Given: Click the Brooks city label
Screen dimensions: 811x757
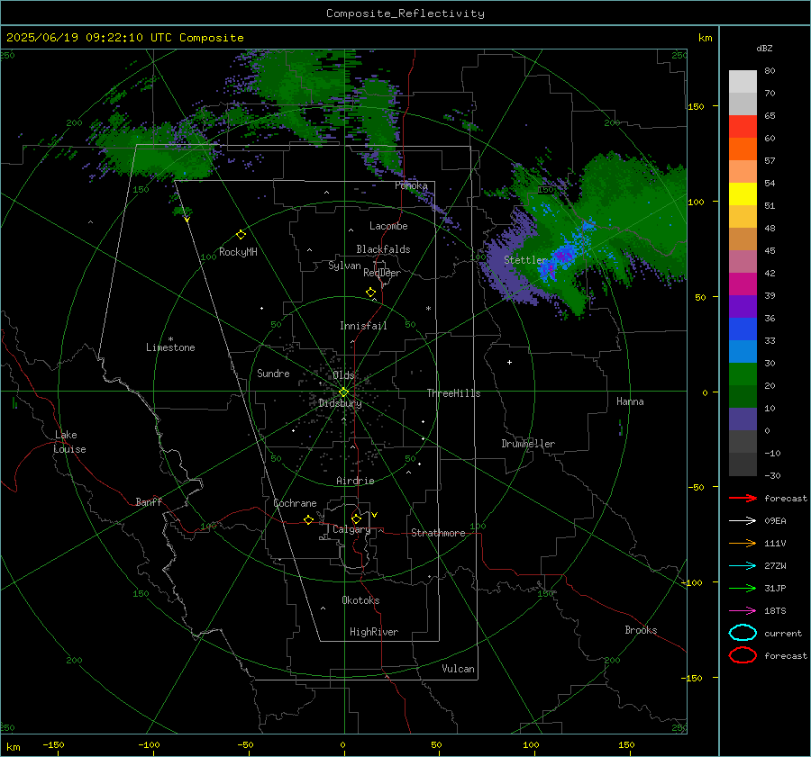Looking at the screenshot, I should 641,630.
